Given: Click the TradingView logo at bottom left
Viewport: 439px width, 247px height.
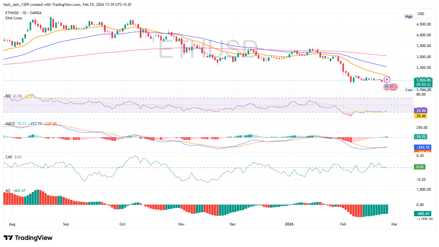Looking at the screenshot, I should click(27, 238).
